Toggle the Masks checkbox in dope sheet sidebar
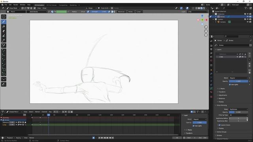 [x=187, y=130]
